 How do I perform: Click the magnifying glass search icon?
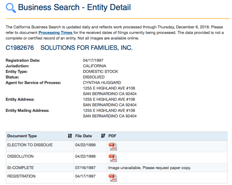(11, 8)
